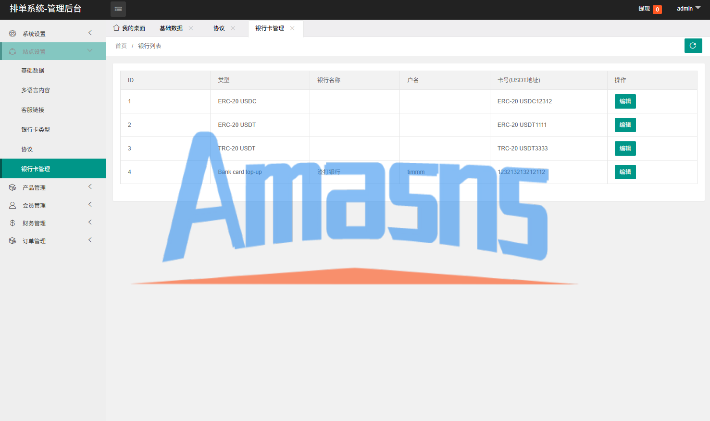Click the card number ERC-20 USDC12312
Viewport: 710px width, 421px height.
pos(524,101)
